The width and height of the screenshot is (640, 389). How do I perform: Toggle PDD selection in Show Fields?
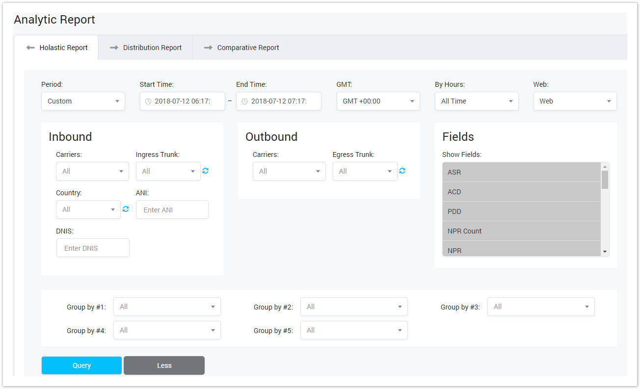point(520,211)
